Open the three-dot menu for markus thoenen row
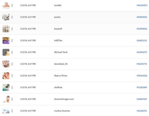149x116 pixels. pos(12,111)
